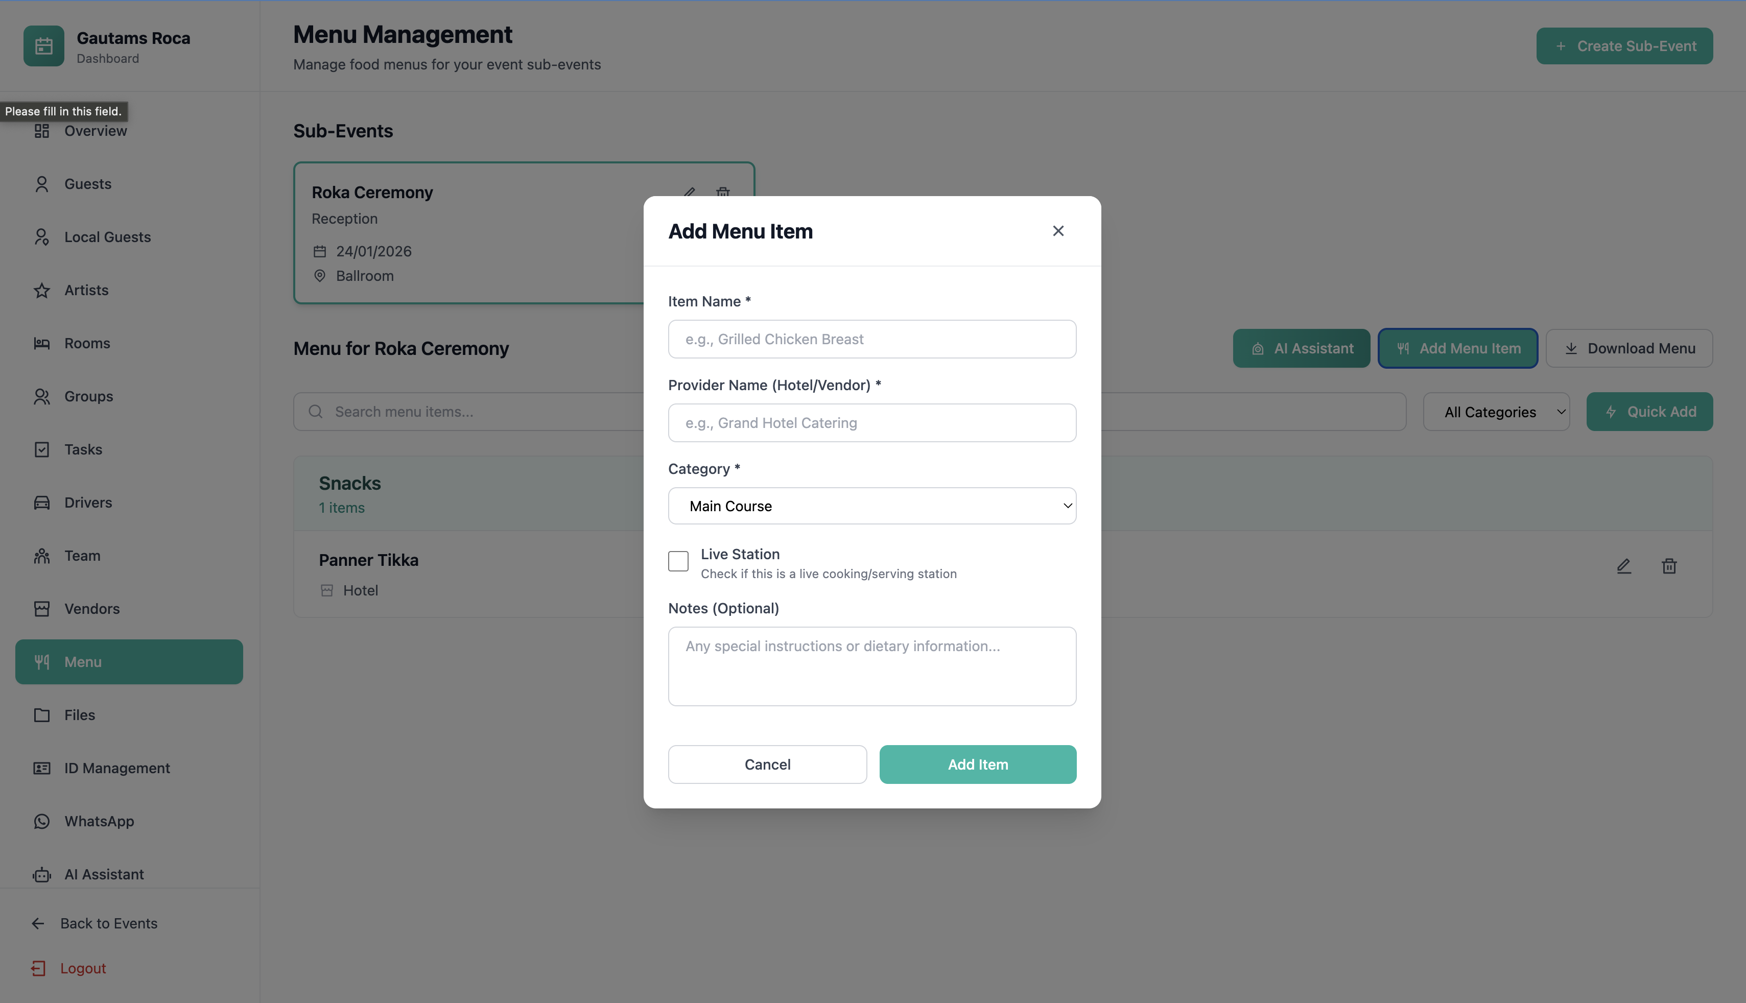This screenshot has height=1003, width=1746.
Task: Click the Back to Events link
Action: click(108, 923)
